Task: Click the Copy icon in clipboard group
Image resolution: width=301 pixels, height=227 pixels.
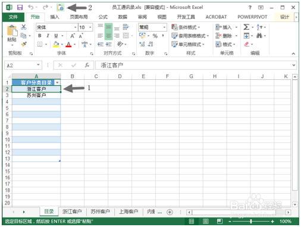Action: click(x=23, y=36)
